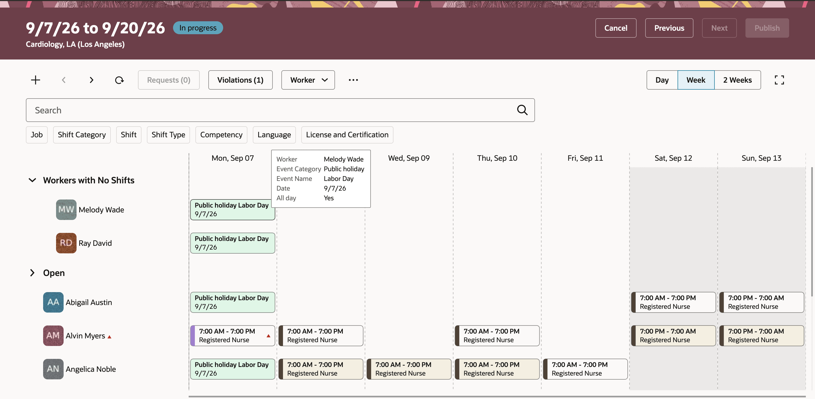Click the full screen expand icon
Screen dimensions: 815x399
(x=779, y=80)
